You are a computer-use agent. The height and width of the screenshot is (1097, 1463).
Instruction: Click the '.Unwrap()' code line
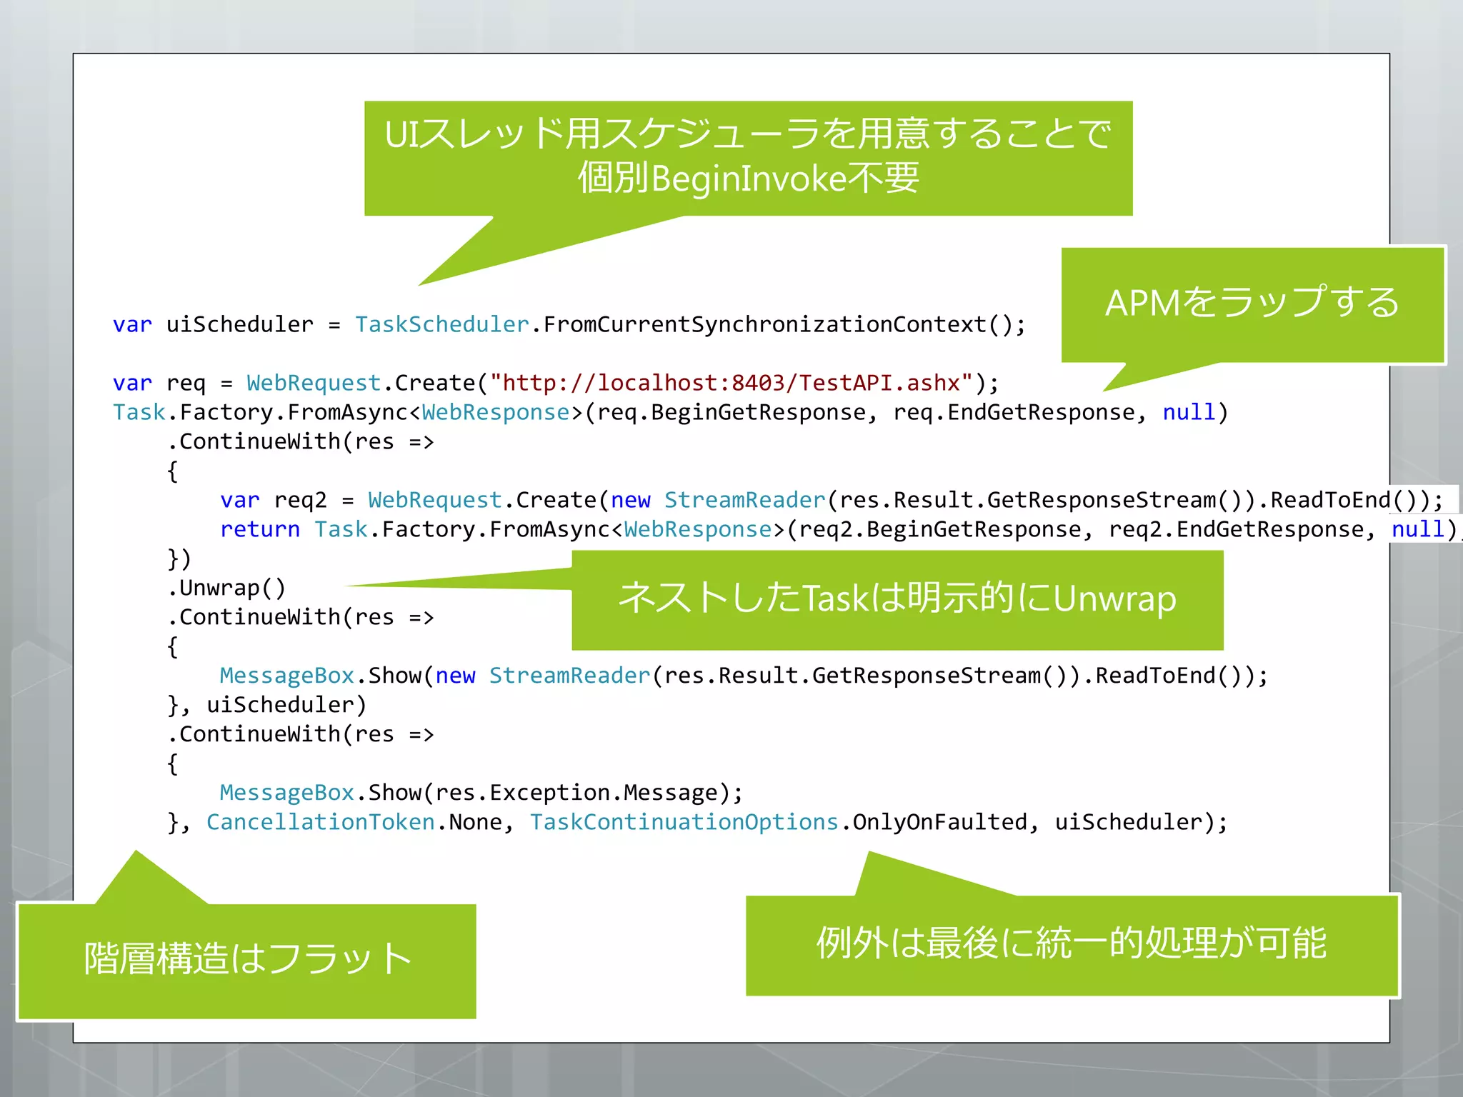(x=226, y=588)
